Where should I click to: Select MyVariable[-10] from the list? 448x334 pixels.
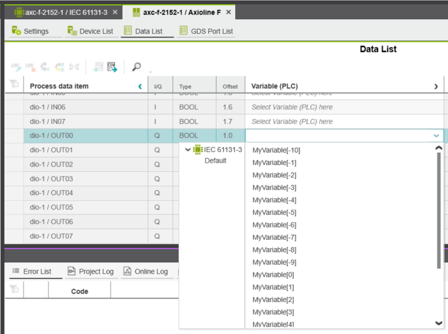point(276,150)
